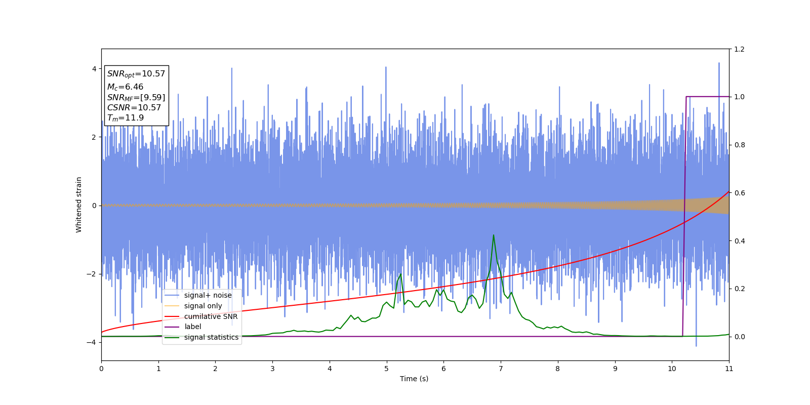Viewport: 810px width, 405px height.
Task: Click x-axis tick label 5
Action: click(387, 369)
